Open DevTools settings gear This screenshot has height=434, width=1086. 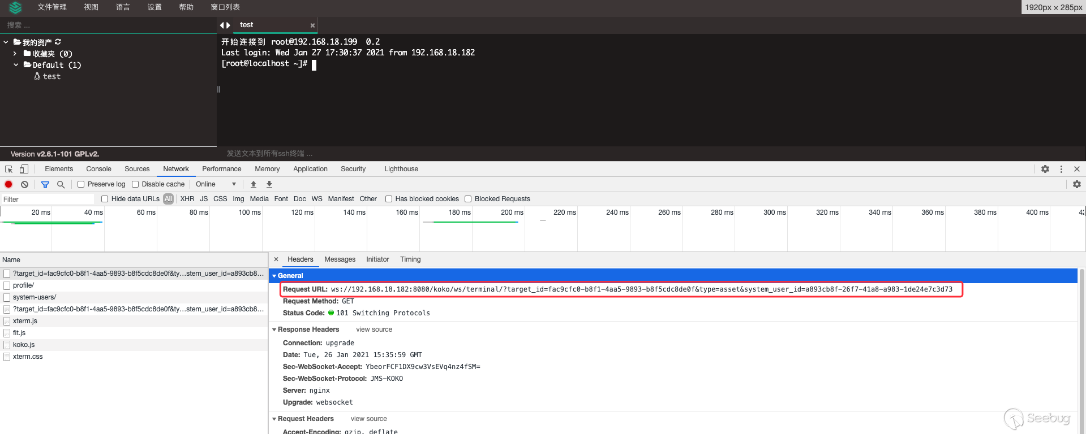(1045, 169)
